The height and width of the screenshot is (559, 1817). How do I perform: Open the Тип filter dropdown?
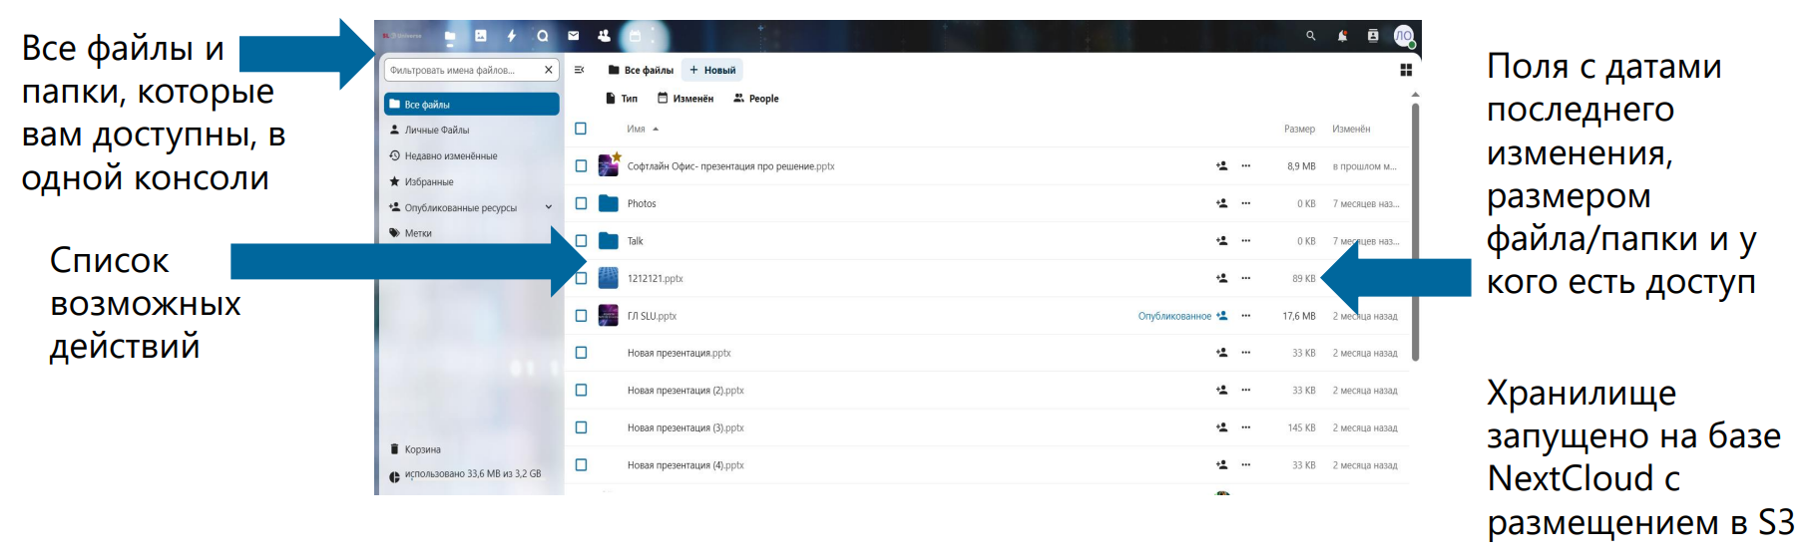pos(622,99)
